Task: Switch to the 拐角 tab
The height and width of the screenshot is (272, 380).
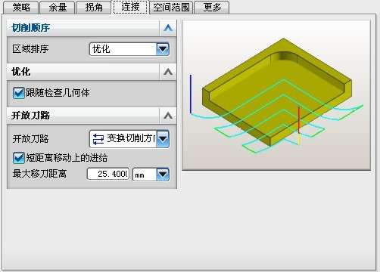Action: click(94, 7)
